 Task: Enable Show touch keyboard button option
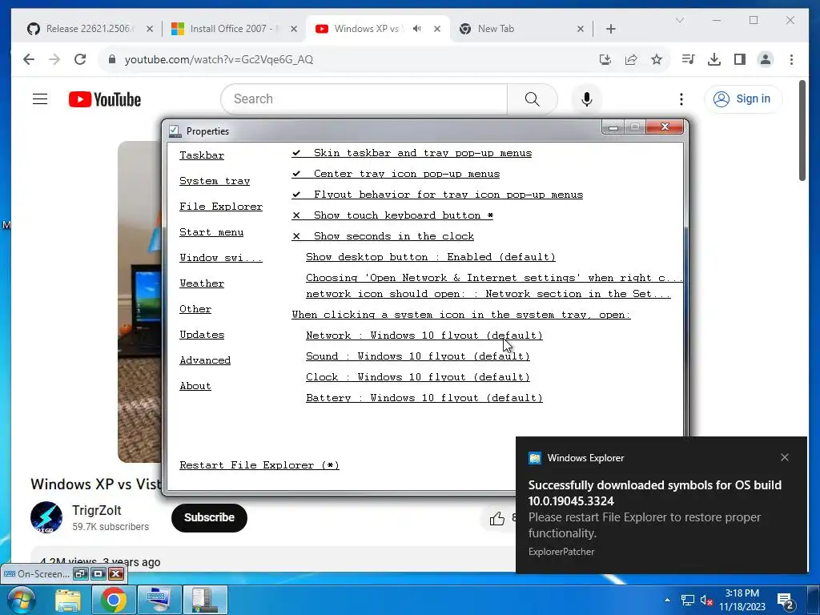pyautogui.click(x=392, y=215)
